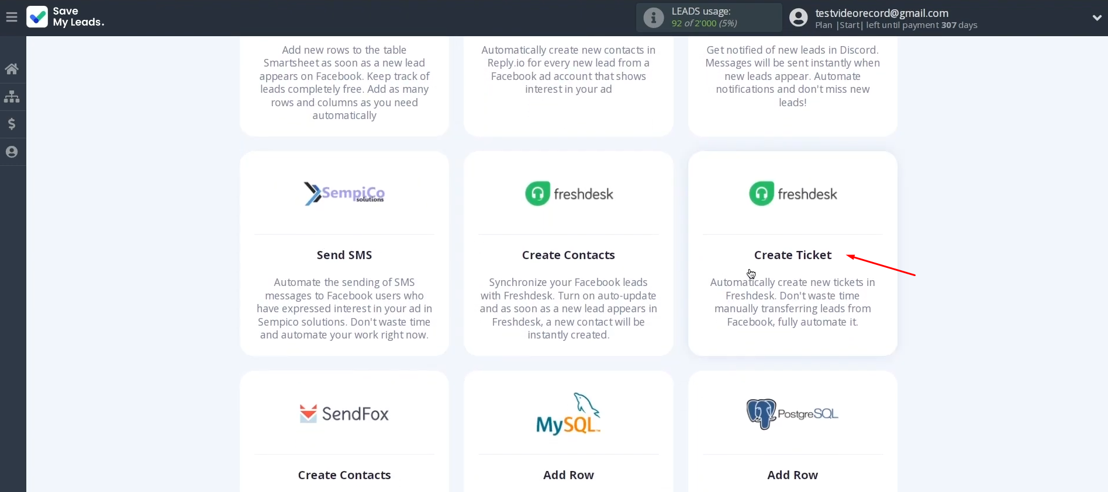Click Discord notifications description
1108x492 pixels.
[x=793, y=76]
